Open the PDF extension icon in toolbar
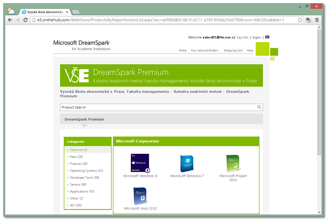 (308, 20)
